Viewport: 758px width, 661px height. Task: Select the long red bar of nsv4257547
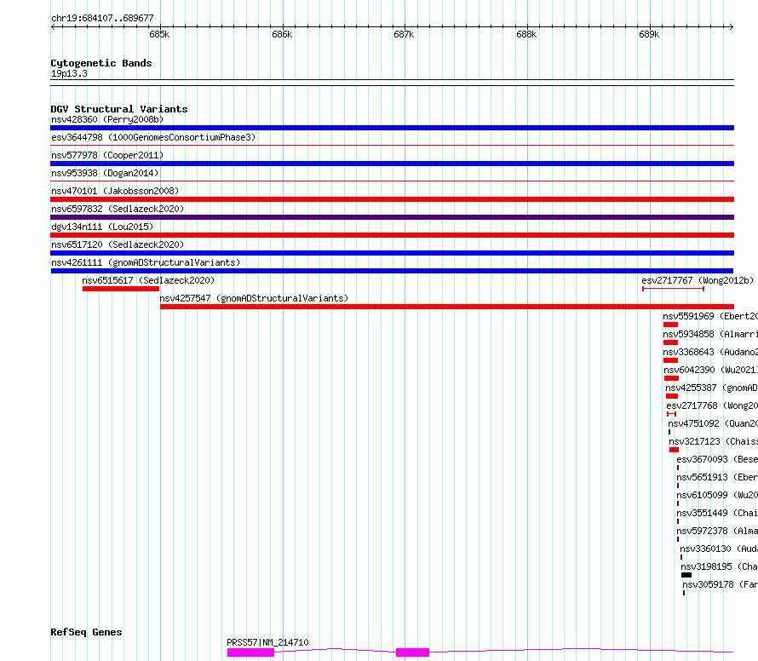point(447,307)
